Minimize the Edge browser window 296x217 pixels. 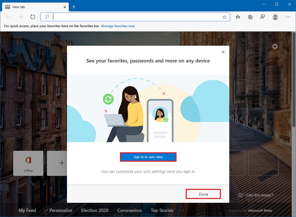[264, 4]
